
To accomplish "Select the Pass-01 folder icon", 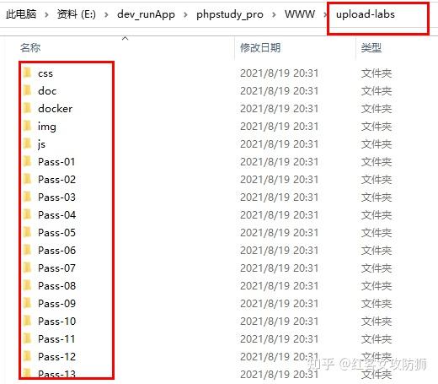I will click(27, 161).
